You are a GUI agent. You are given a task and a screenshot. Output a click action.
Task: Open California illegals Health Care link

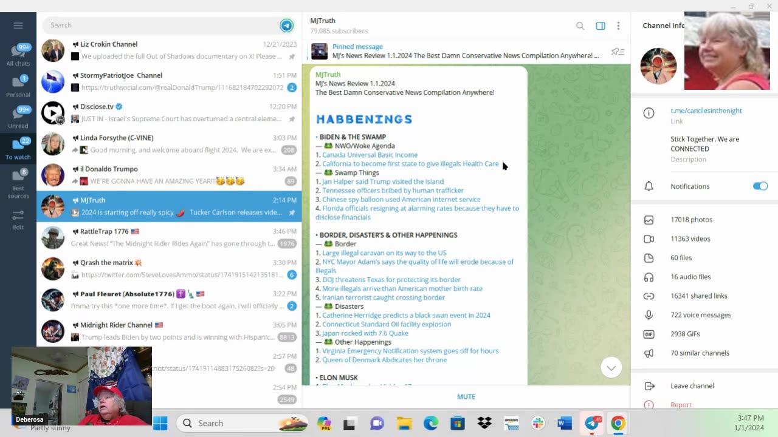(x=410, y=164)
